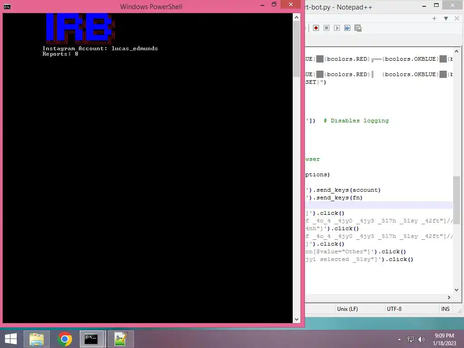This screenshot has height=348, width=464.
Task: Minimize the Windows PowerShell window
Action: 262,5
